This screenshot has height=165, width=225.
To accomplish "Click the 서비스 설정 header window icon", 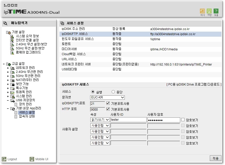I will 62,23.
